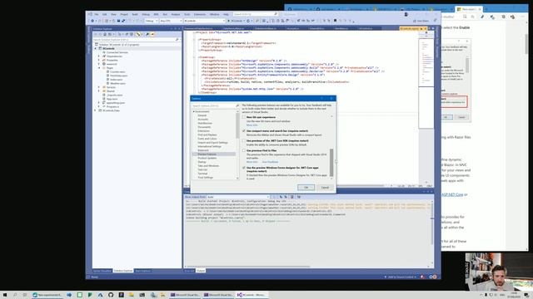Click the signed-in account icon in title bar
This screenshot has height=299, width=533.
click(x=406, y=15)
